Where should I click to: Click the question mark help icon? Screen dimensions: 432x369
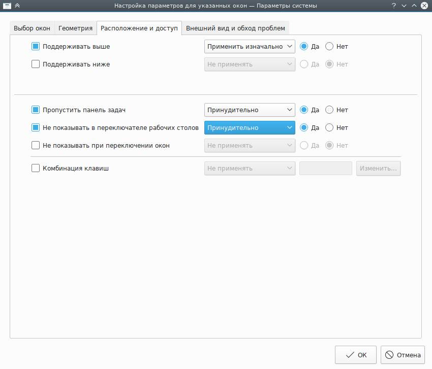click(x=394, y=6)
